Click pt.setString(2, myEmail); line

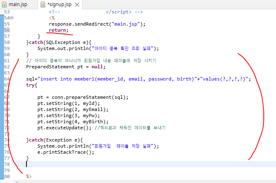pos(73,109)
